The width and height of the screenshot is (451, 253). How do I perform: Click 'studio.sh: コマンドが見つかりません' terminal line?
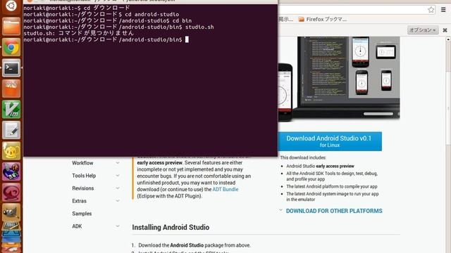[x=78, y=33]
